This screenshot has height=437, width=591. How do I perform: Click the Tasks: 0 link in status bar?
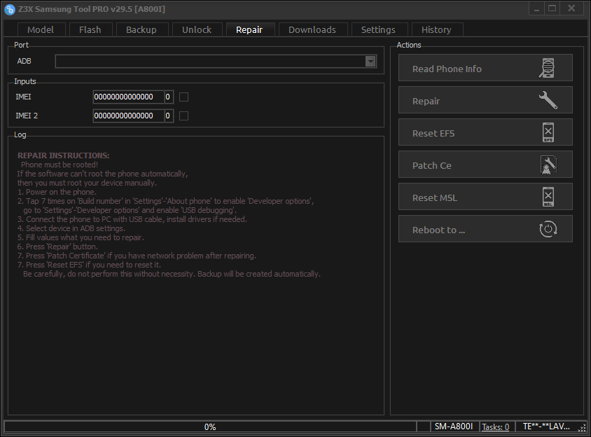pos(495,426)
